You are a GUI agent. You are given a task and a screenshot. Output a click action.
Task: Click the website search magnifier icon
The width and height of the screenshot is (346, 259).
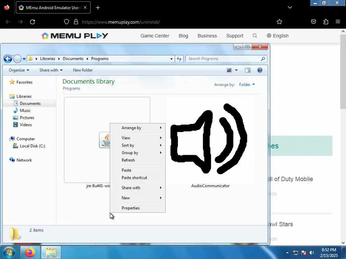(x=255, y=36)
